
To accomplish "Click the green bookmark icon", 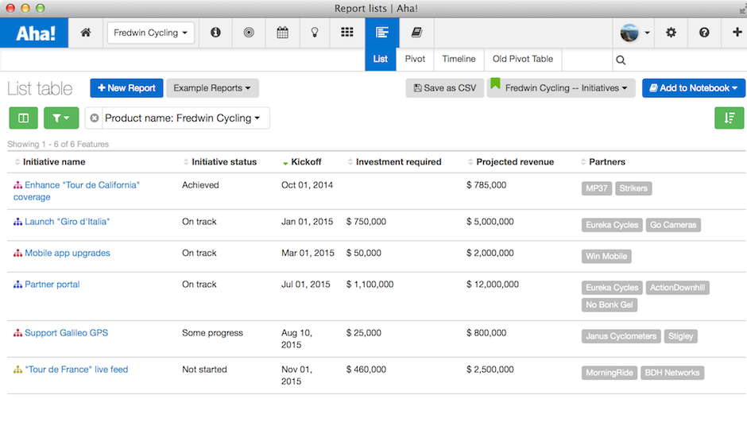I will click(495, 84).
